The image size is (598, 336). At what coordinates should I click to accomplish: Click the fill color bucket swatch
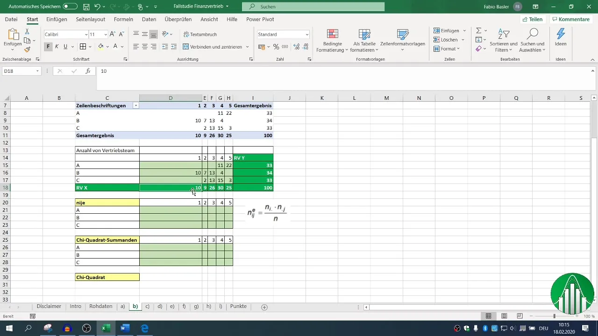point(100,47)
